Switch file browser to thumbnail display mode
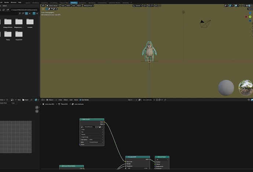 point(26,14)
